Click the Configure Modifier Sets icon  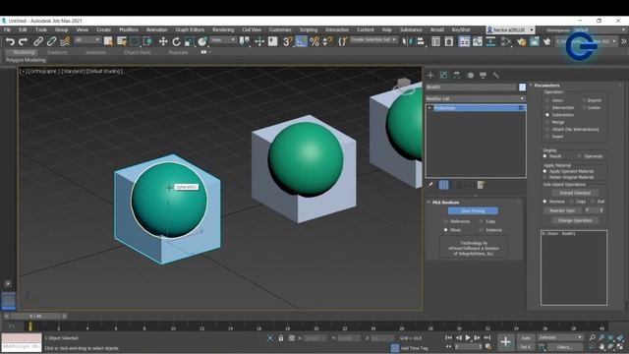481,185
